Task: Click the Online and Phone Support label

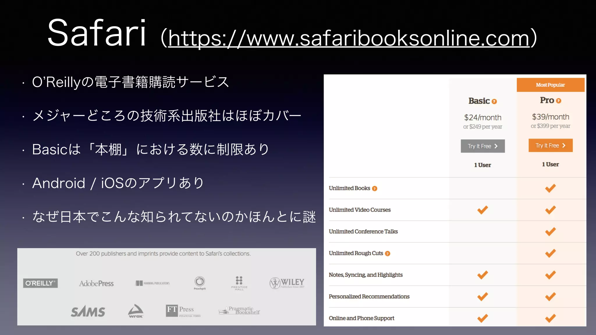Action: coord(361,318)
